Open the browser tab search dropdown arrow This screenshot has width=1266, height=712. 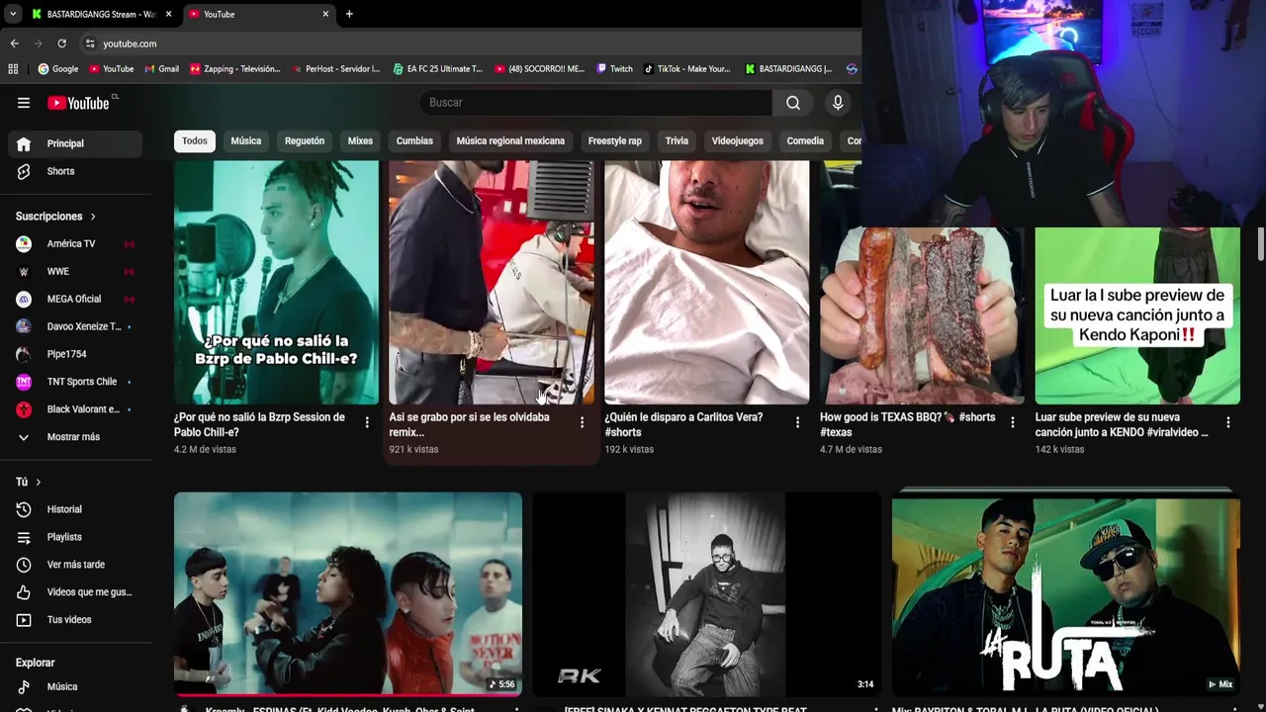click(x=12, y=14)
